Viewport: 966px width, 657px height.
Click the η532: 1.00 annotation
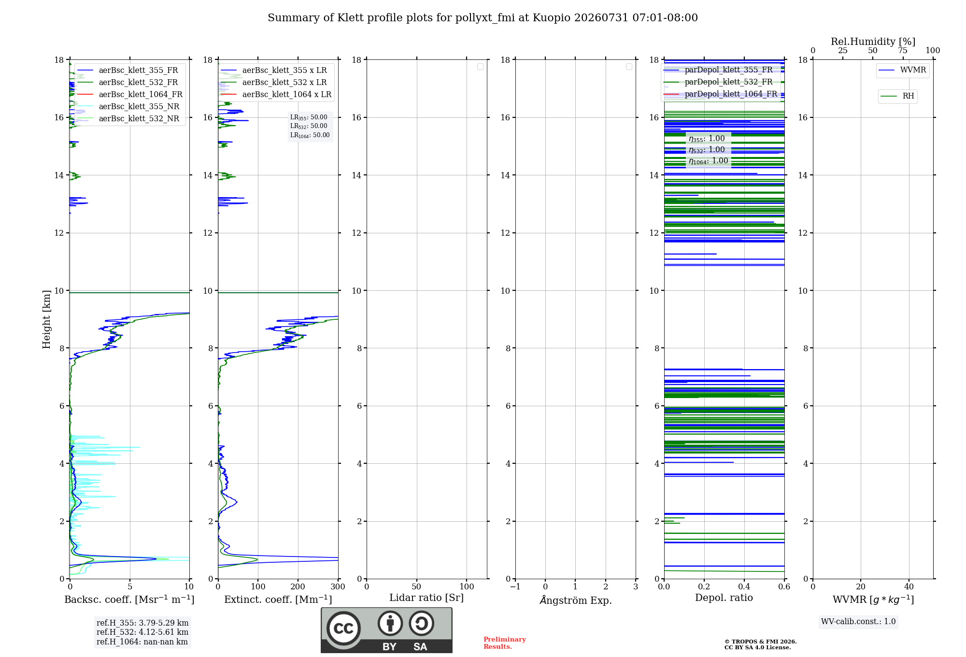coord(707,150)
